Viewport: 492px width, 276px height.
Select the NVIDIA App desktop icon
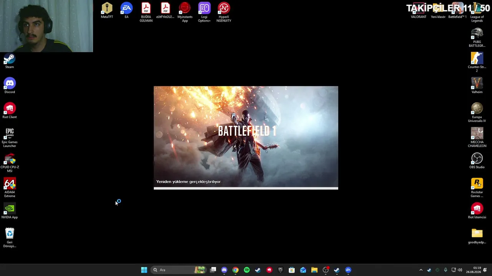click(10, 211)
